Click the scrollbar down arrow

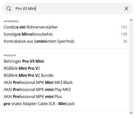pyautogui.click(x=131, y=113)
